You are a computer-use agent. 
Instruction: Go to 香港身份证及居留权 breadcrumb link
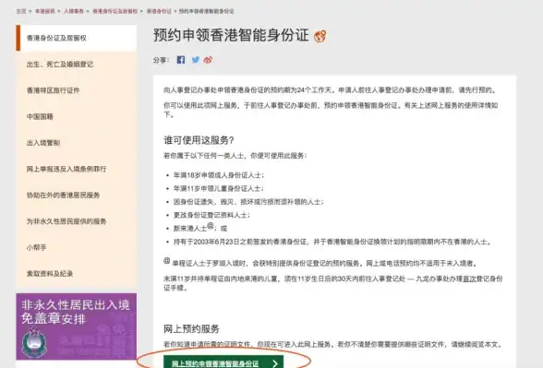[x=115, y=11]
